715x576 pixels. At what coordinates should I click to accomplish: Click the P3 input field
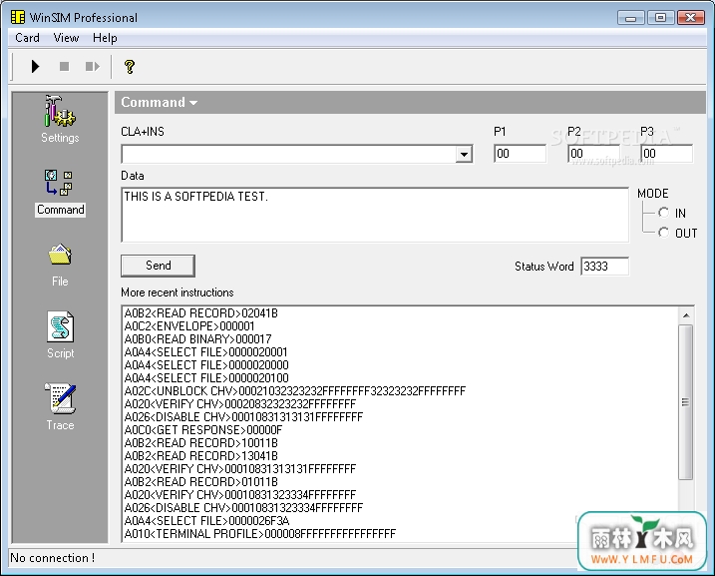(x=666, y=154)
